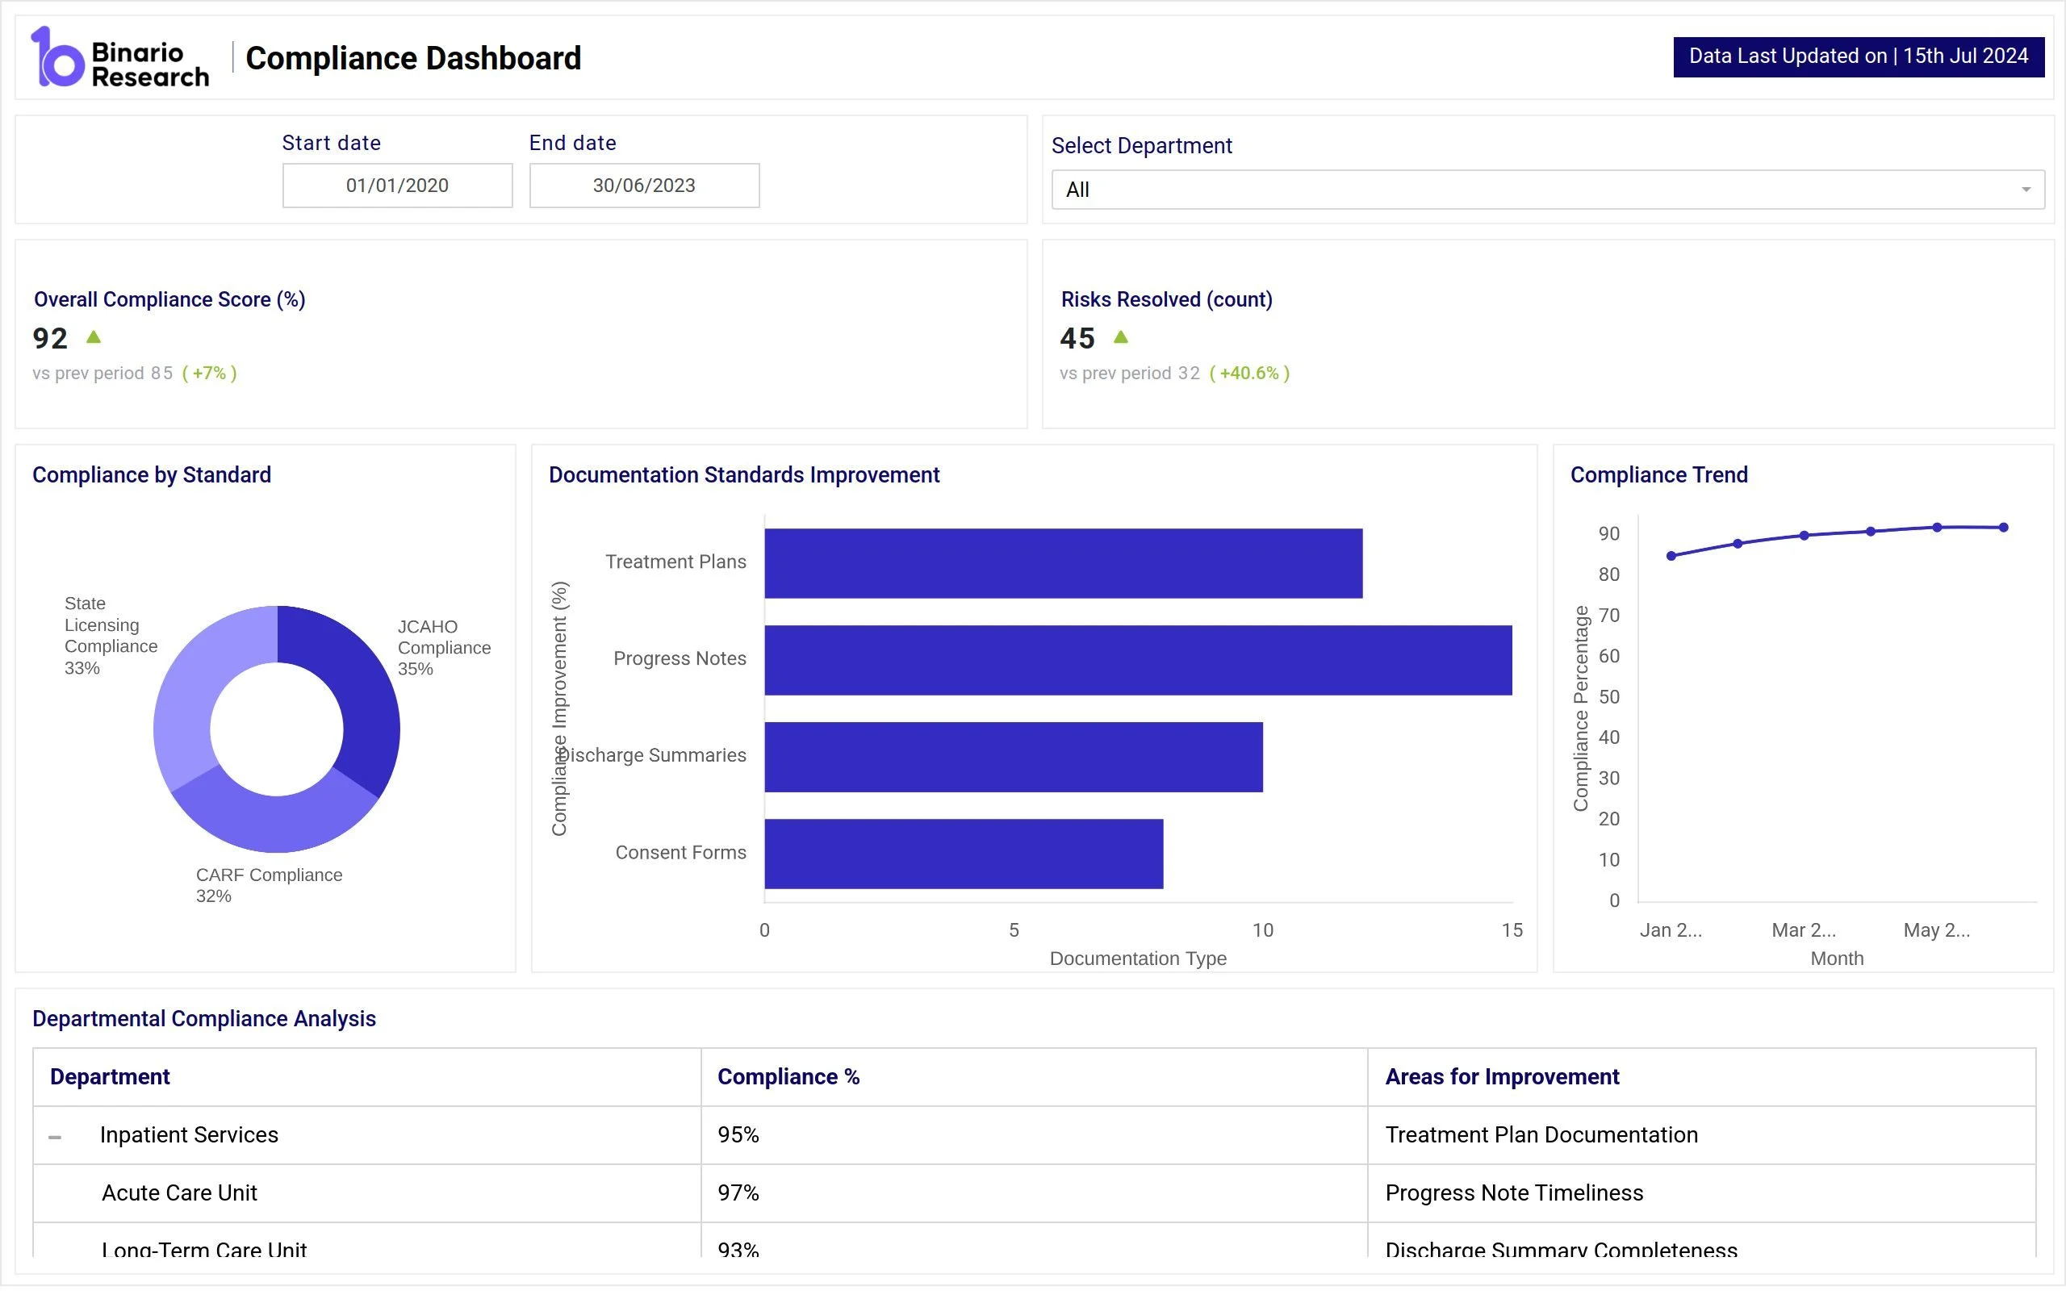
Task: Click the End date field 30/06/2023
Action: pyautogui.click(x=644, y=186)
